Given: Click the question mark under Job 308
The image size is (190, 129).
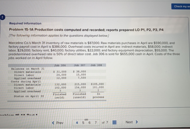Looking at the screenshot, I should [x=98, y=90].
